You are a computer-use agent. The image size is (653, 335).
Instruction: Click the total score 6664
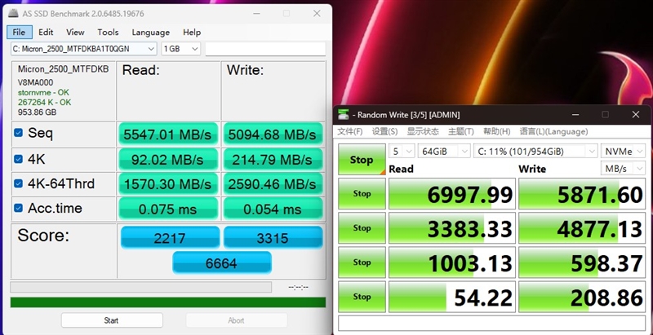pyautogui.click(x=221, y=262)
